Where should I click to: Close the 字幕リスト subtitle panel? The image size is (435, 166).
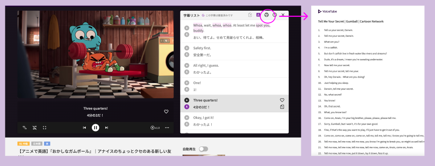283,15
